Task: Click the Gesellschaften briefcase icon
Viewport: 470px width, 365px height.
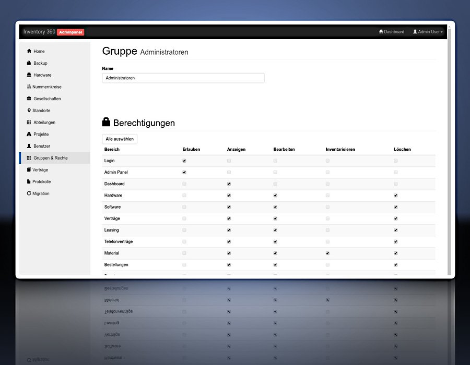Action: coord(29,99)
